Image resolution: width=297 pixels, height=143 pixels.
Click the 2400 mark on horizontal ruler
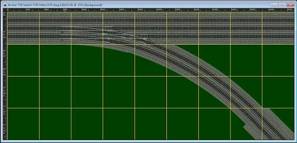tap(160, 10)
